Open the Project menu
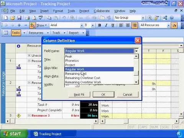The image size is (184, 138). pyautogui.click(x=84, y=11)
